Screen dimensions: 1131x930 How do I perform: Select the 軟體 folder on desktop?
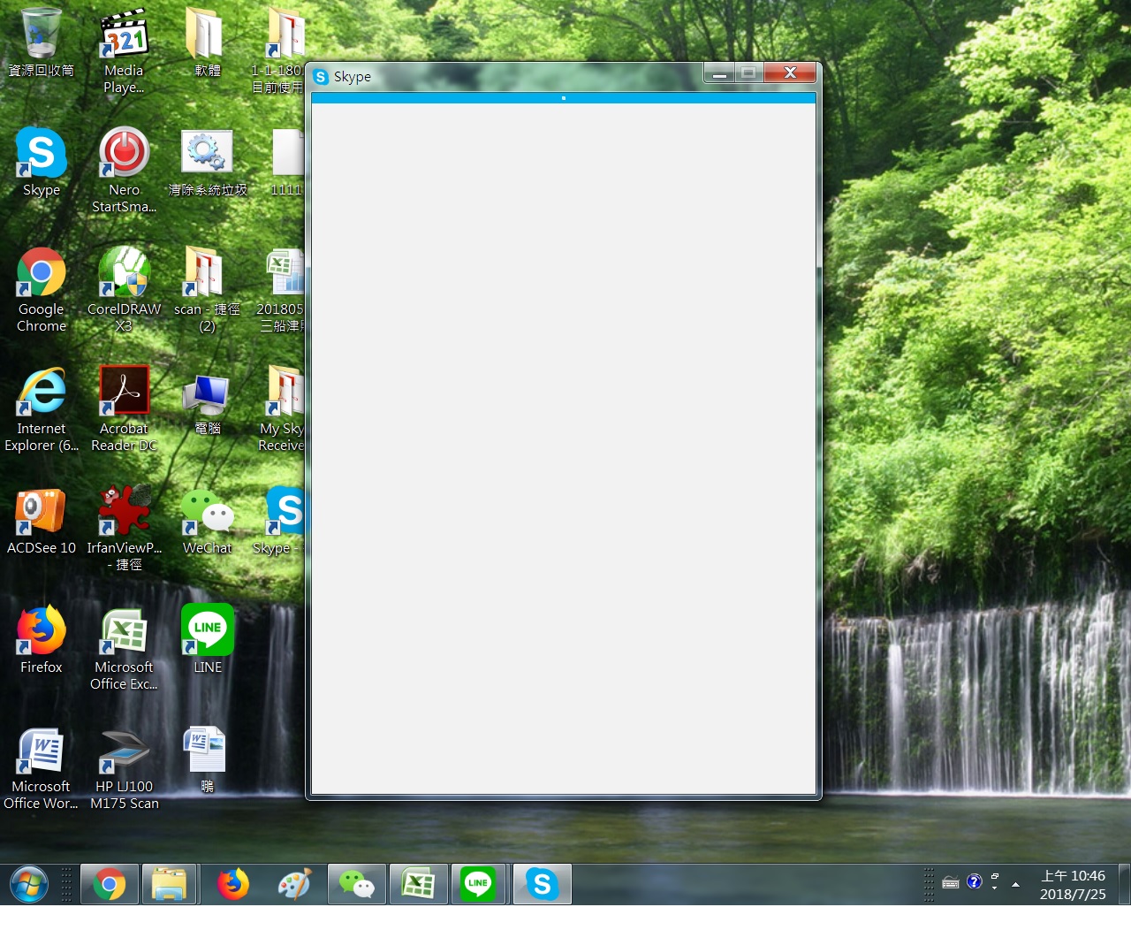tap(207, 42)
